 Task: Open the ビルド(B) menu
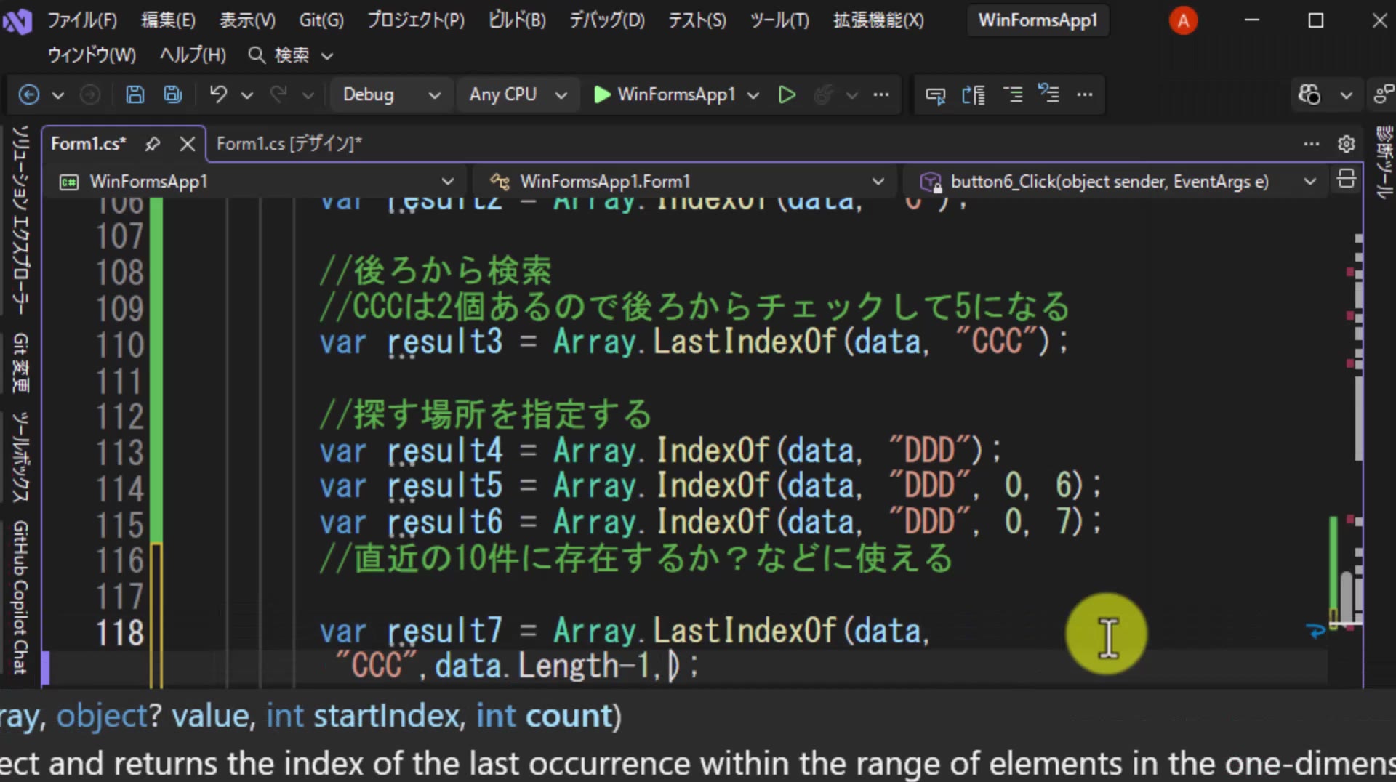pyautogui.click(x=517, y=20)
